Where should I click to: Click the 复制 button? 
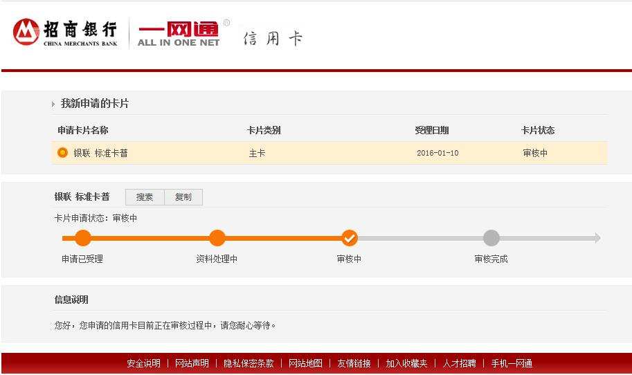pyautogui.click(x=183, y=197)
